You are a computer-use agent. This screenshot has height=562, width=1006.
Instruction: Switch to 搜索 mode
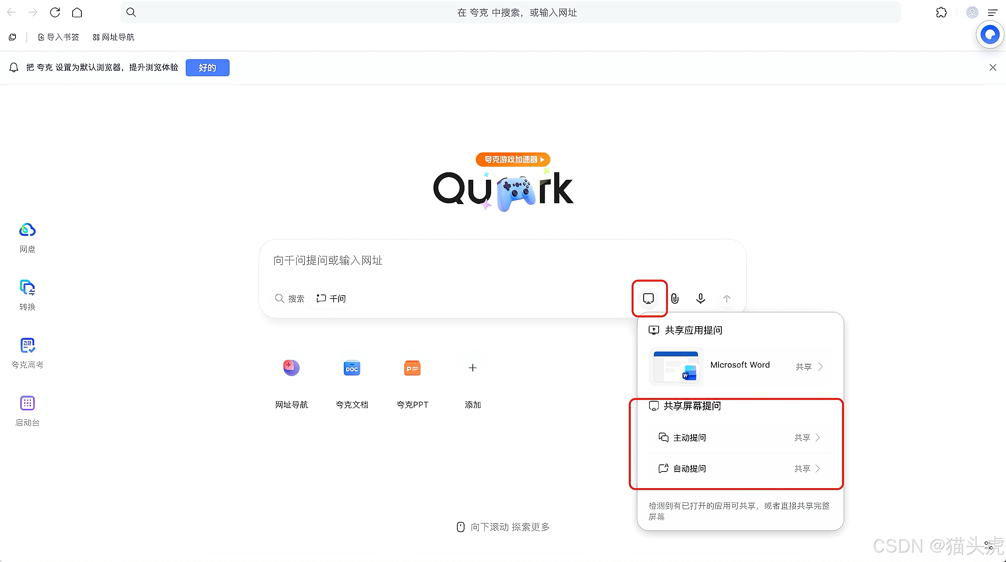(x=290, y=298)
